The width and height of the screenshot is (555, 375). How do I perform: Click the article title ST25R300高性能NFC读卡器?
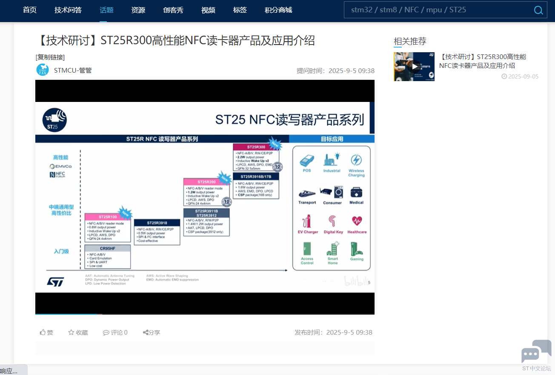point(175,41)
